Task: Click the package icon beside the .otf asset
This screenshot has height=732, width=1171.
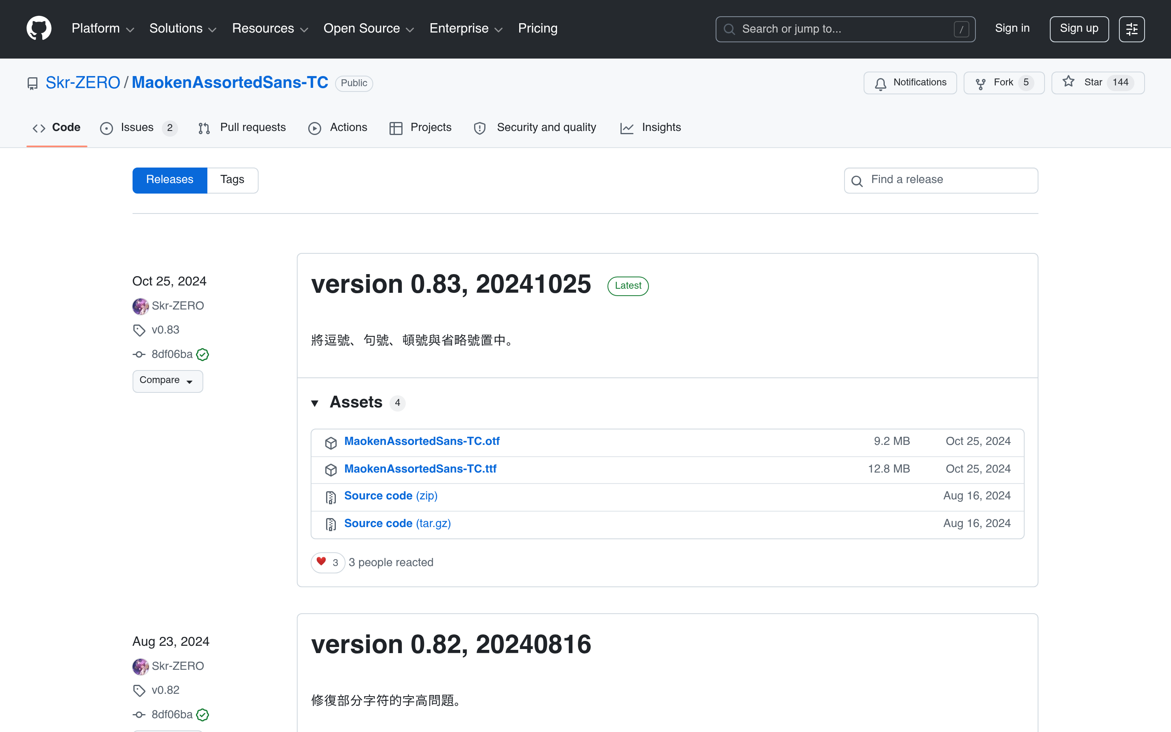Action: [x=331, y=443]
